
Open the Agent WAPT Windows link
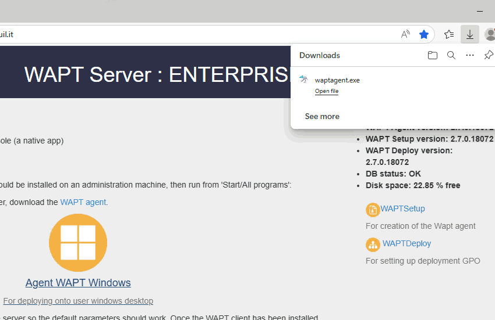pos(78,283)
